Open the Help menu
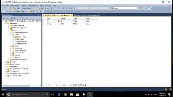Screen dimensions: 173x97 pos(54,5)
